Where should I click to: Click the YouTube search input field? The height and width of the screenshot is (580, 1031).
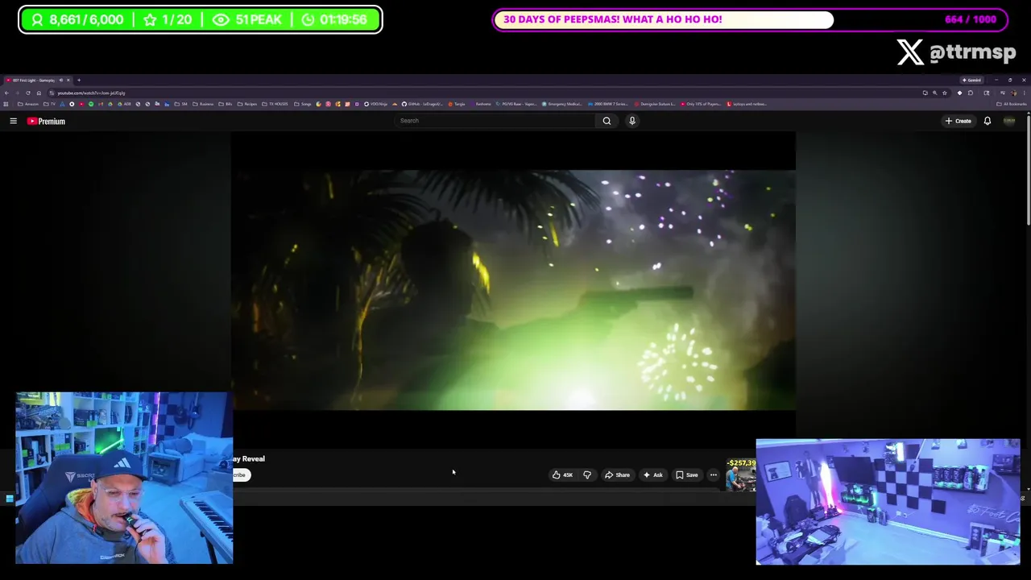[x=495, y=121]
